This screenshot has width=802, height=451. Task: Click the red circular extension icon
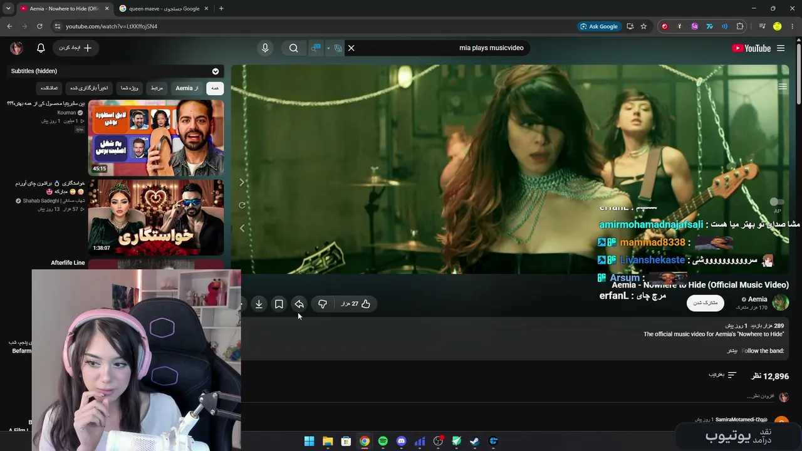tap(664, 26)
